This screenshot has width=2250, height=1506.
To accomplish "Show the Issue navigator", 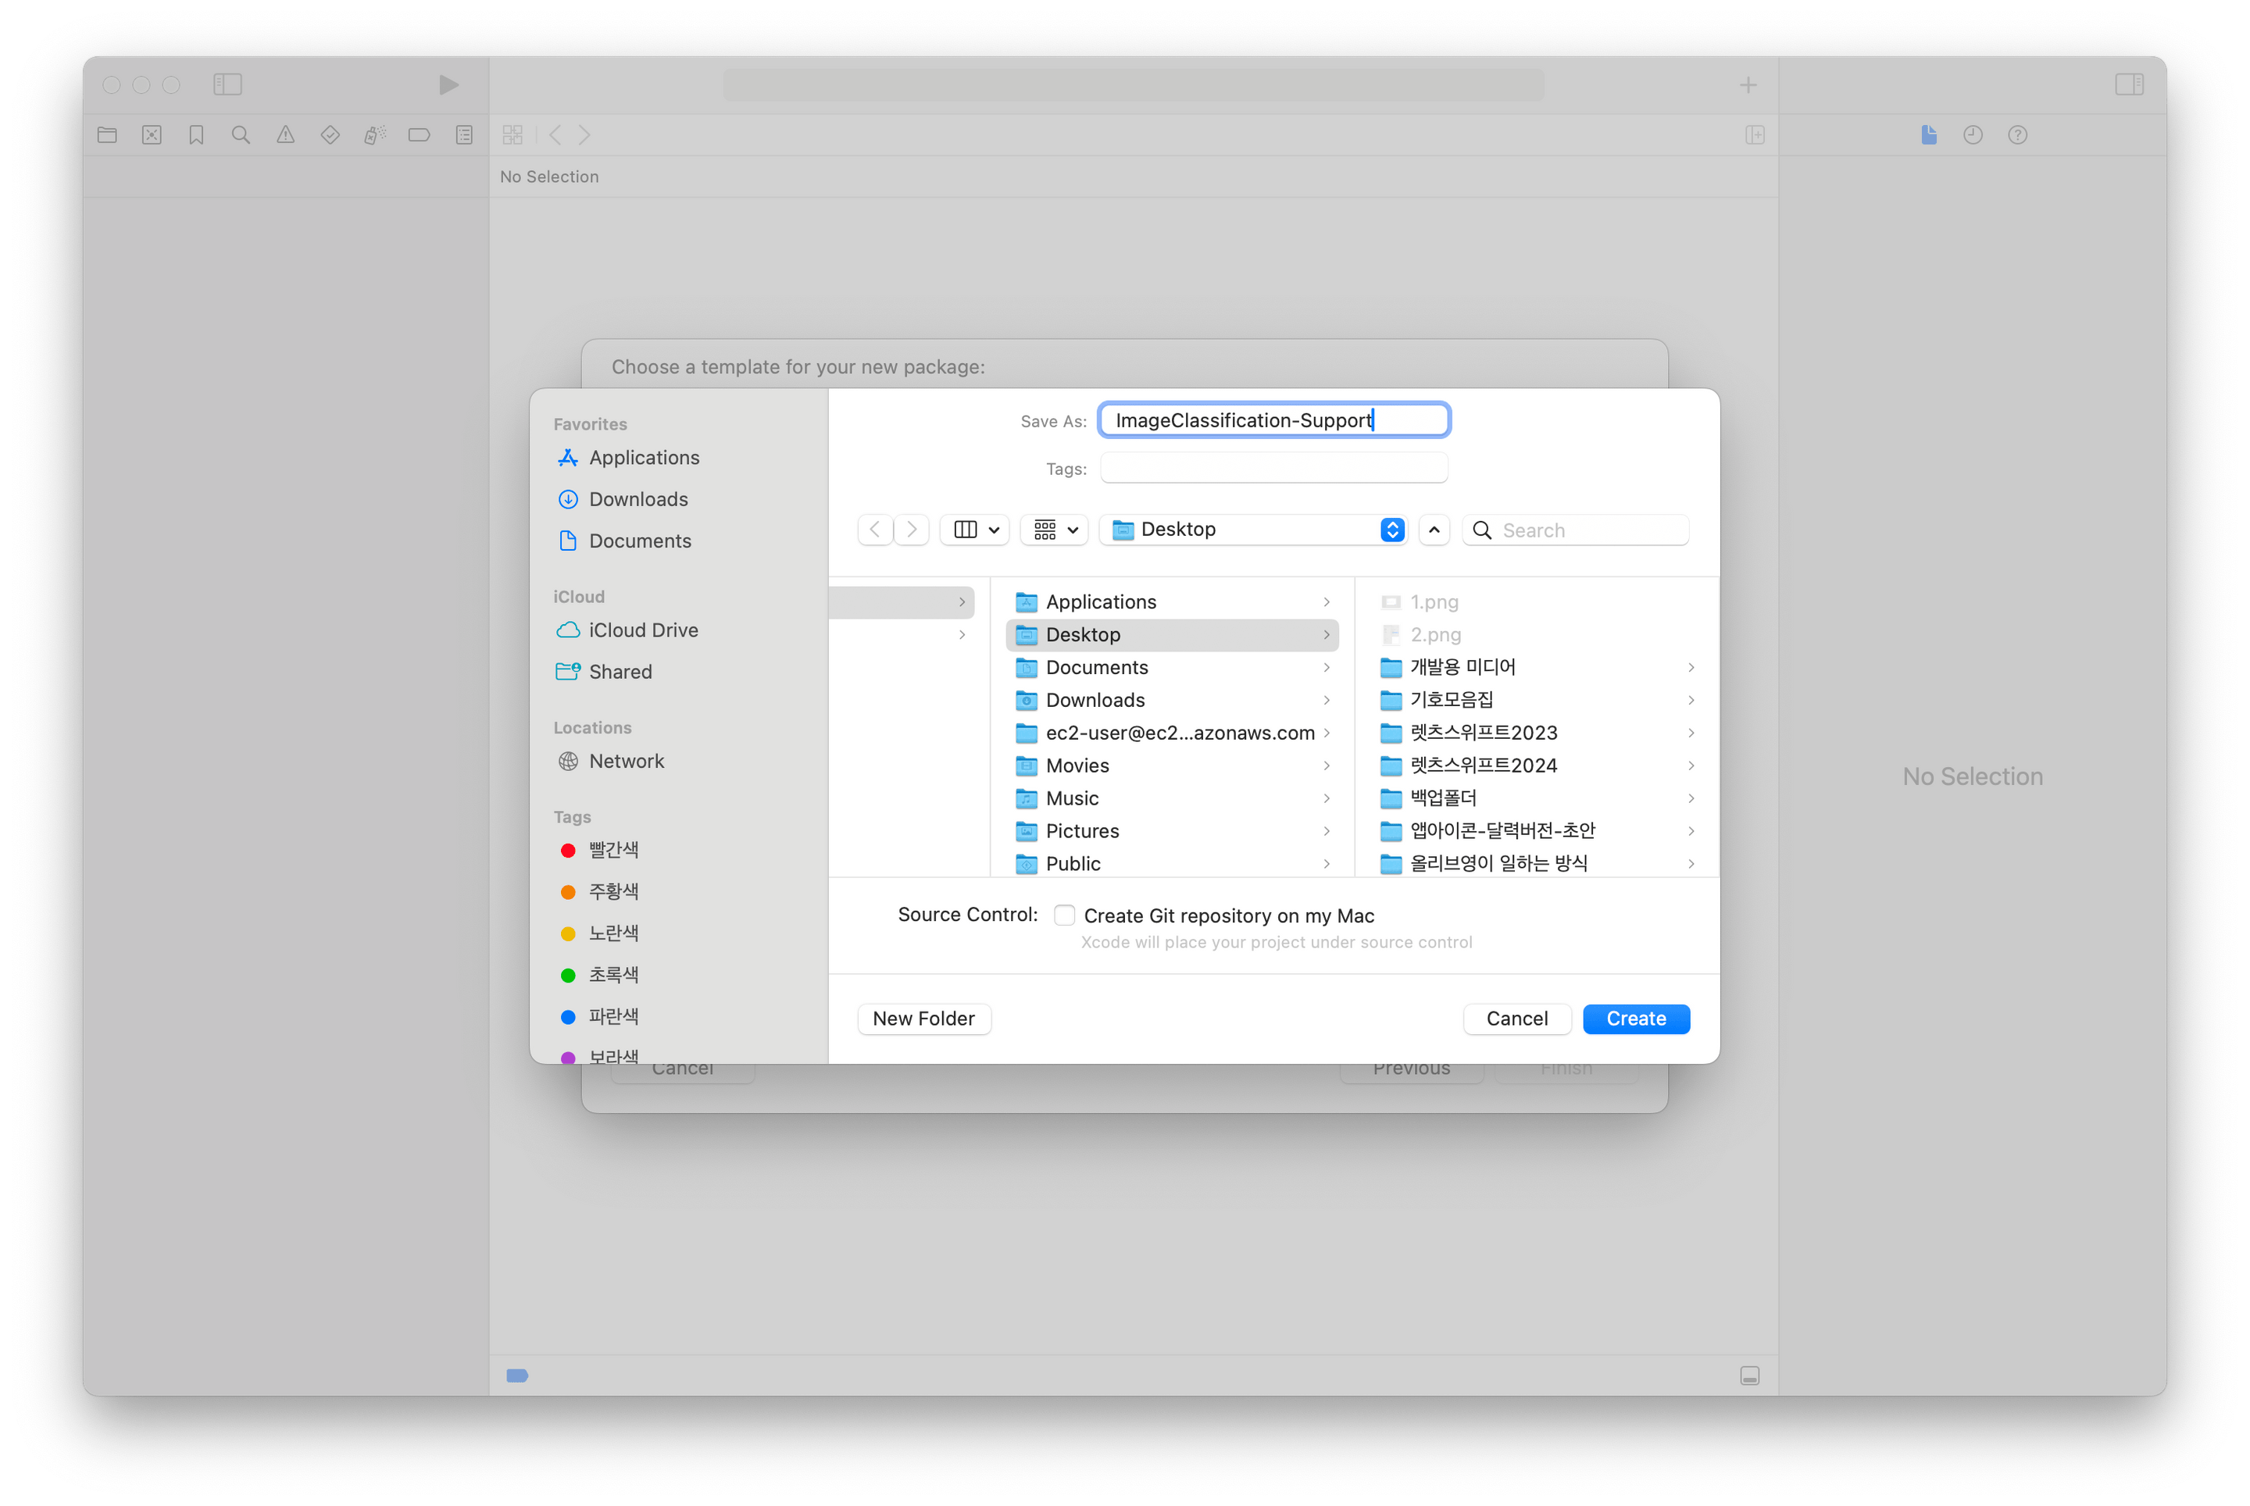I will point(285,134).
